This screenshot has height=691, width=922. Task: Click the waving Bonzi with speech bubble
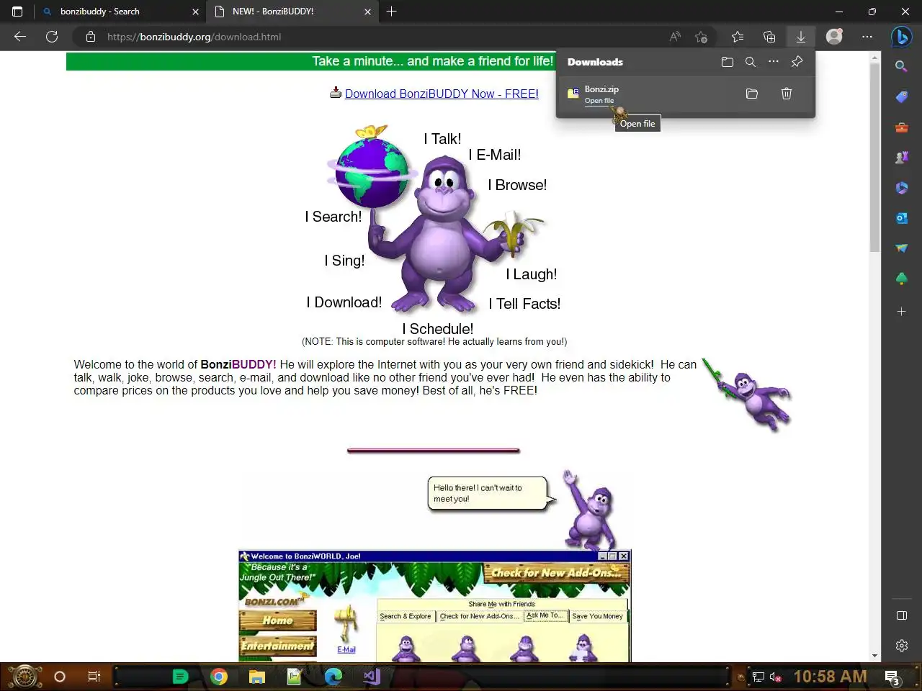pos(590,510)
